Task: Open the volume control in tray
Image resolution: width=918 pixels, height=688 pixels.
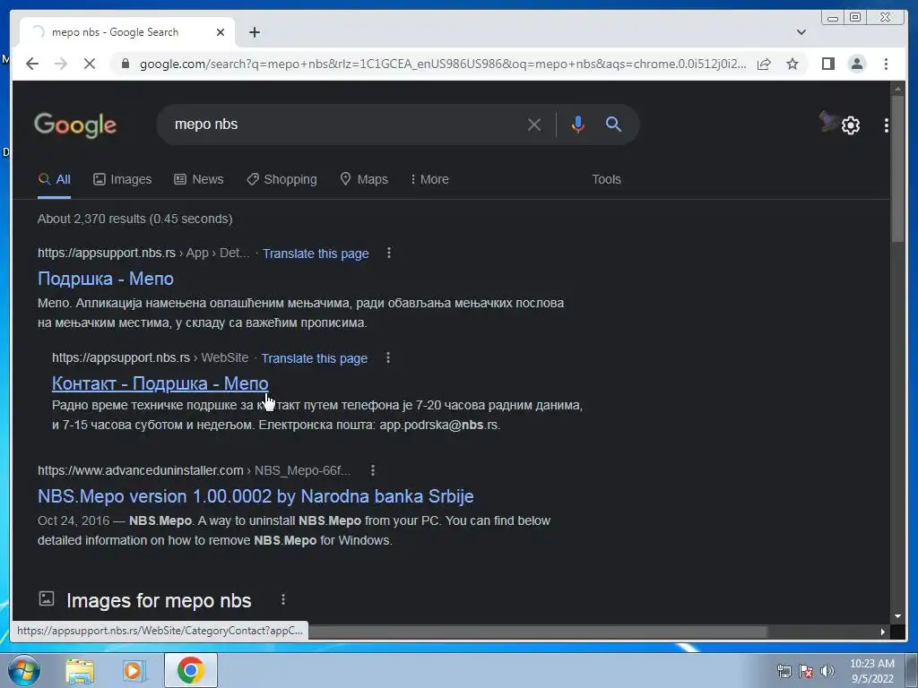Action: [827, 671]
